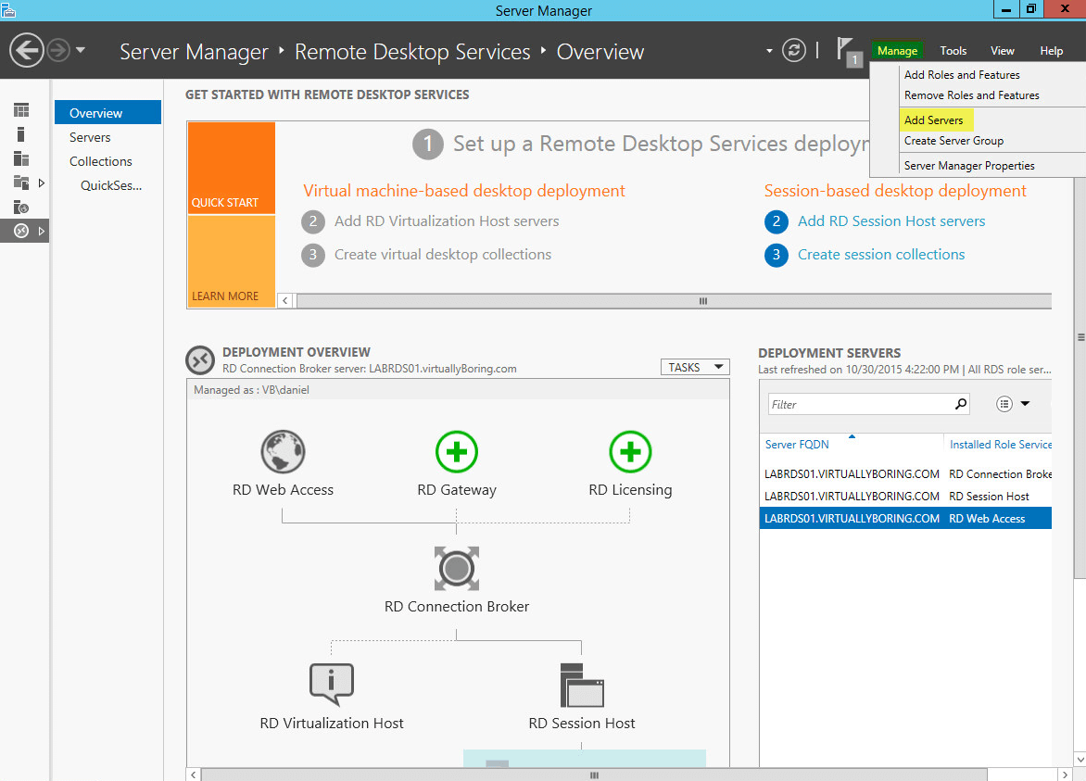Click Create session collections link
Image resolution: width=1086 pixels, height=781 pixels.
(x=881, y=255)
